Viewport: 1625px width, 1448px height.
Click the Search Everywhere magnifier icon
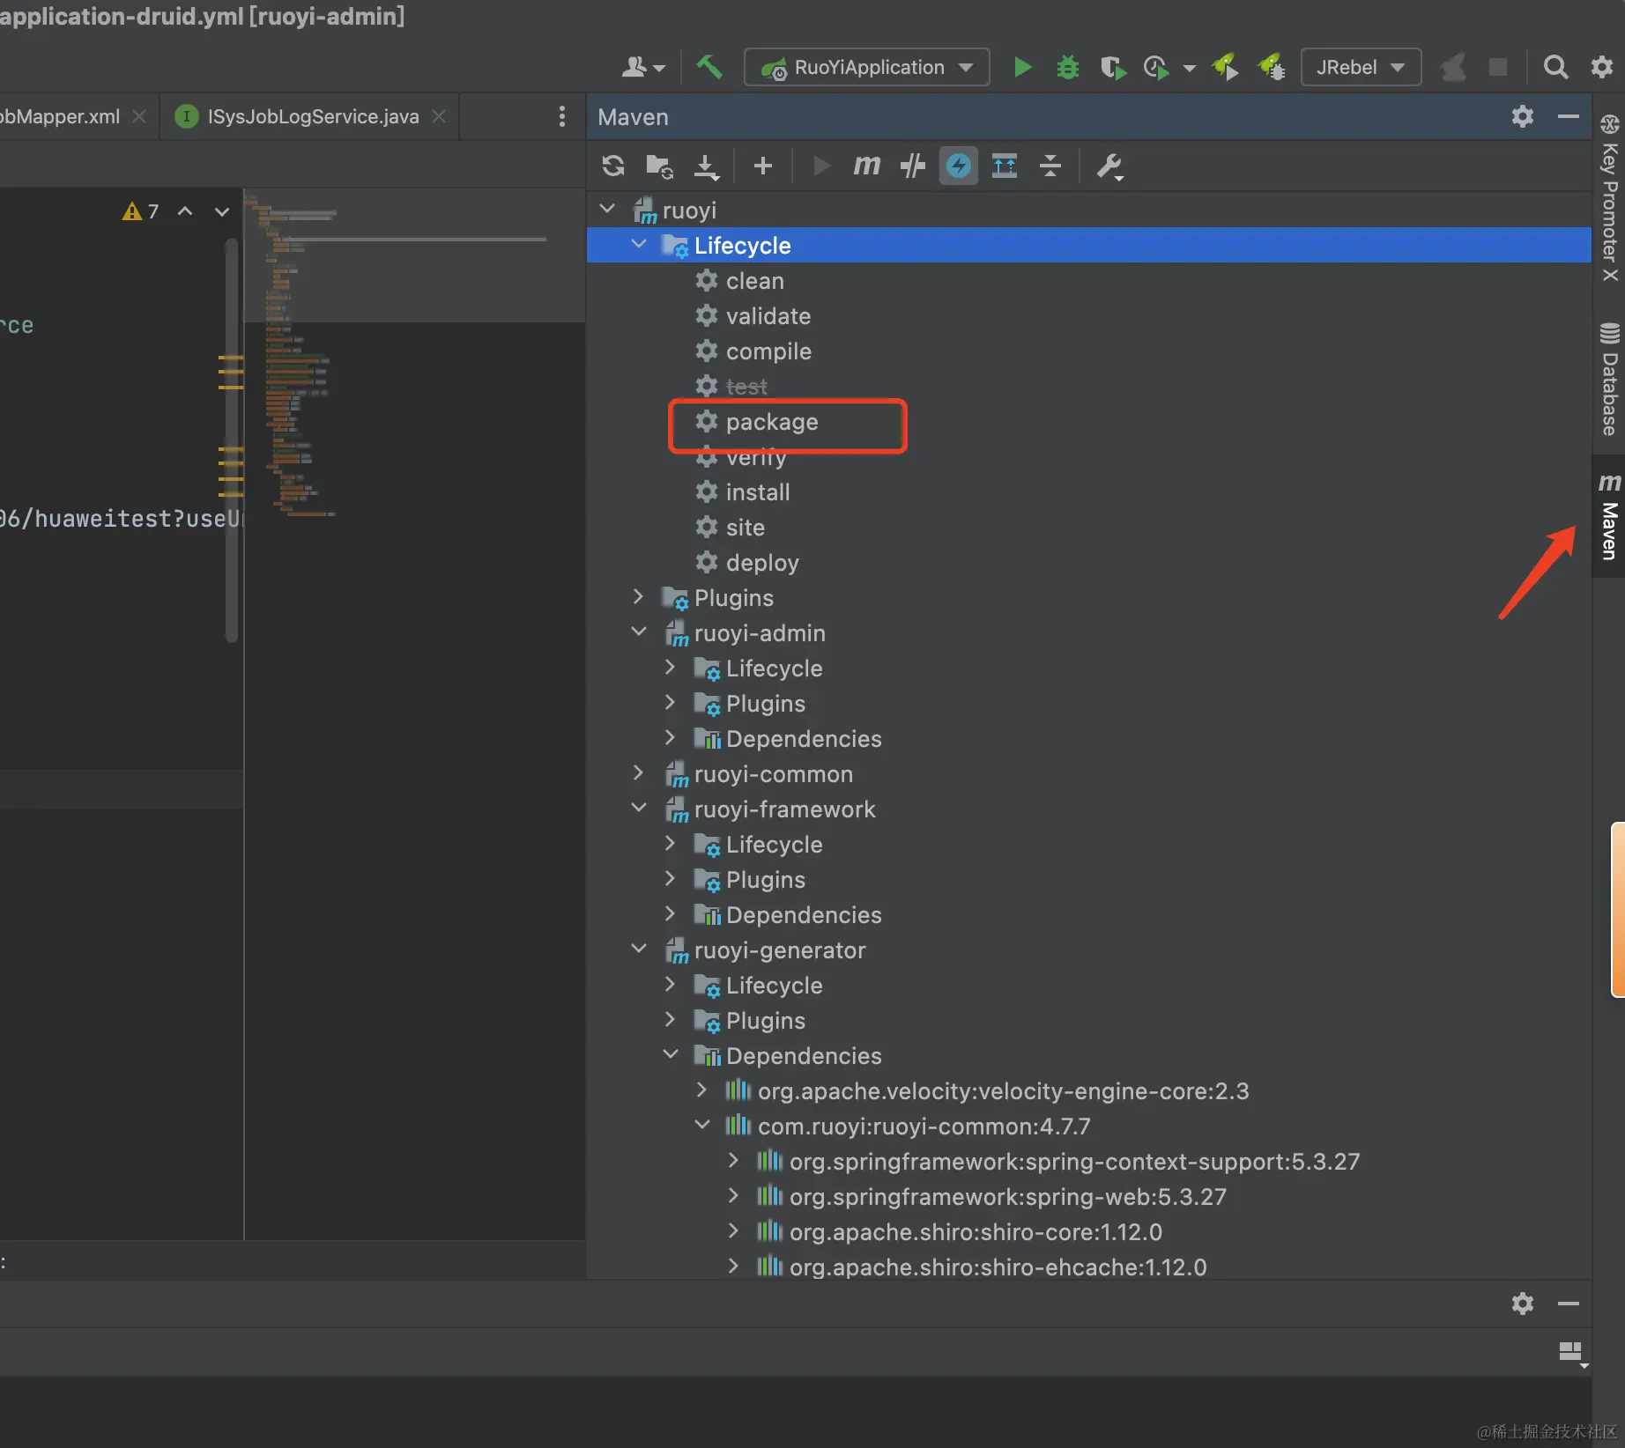pos(1555,67)
